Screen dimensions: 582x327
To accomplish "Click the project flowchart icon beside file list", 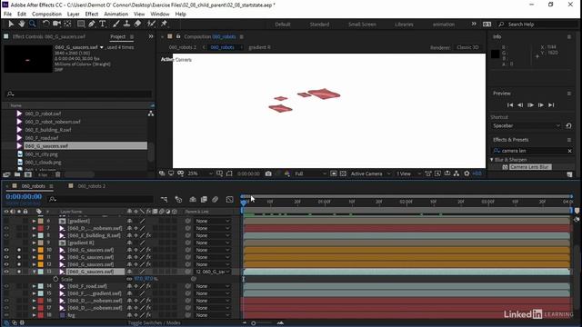I will click(151, 114).
